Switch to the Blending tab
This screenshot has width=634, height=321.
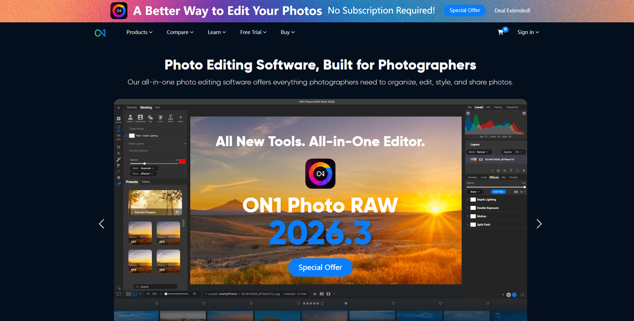pos(132,107)
